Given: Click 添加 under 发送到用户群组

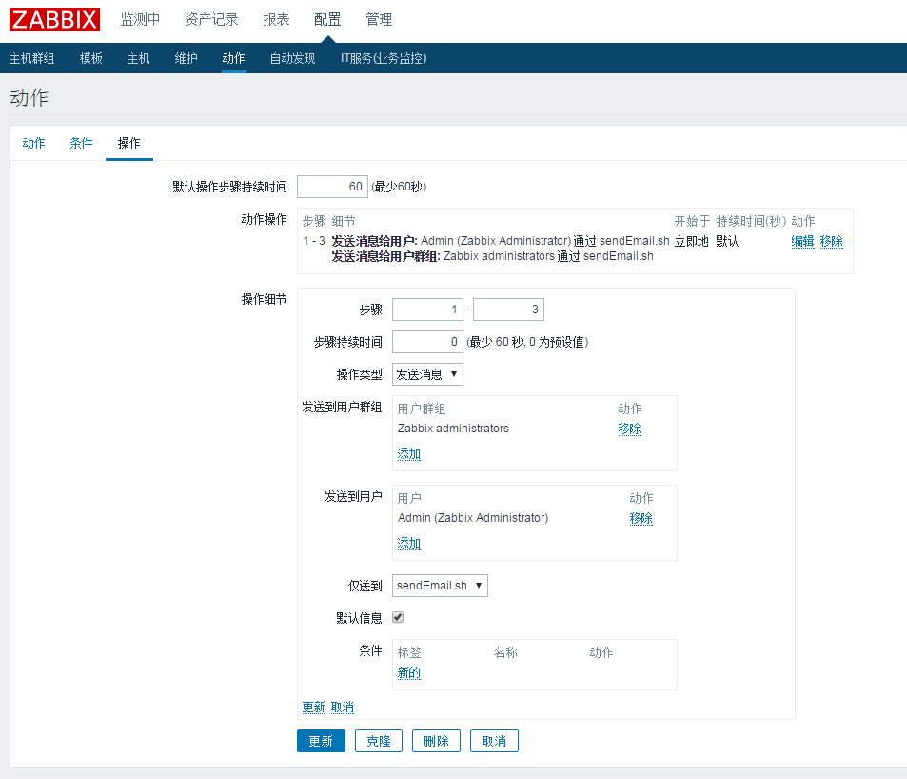Looking at the screenshot, I should (x=409, y=453).
